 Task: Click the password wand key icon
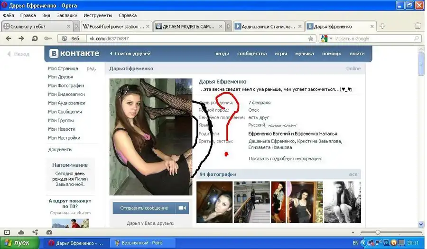pos(48,38)
